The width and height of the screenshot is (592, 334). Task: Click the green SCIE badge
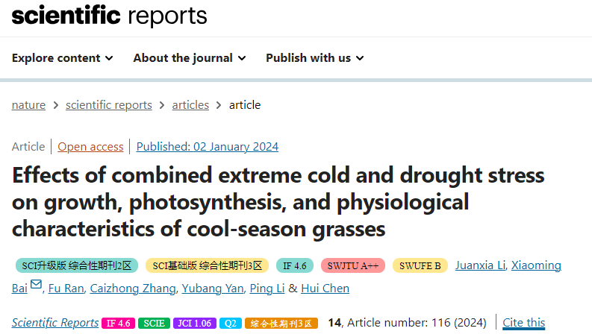coord(154,323)
